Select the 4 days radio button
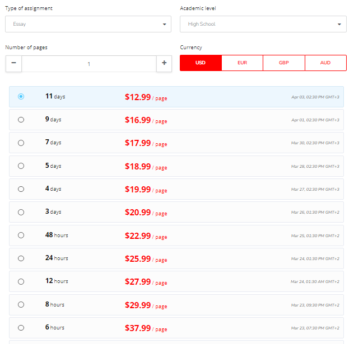Image resolution: width=354 pixels, height=344 pixels. (21, 189)
